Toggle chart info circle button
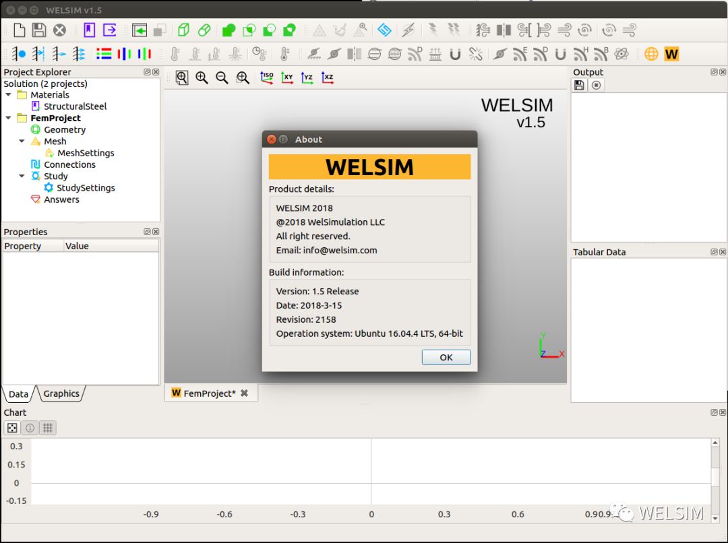 pyautogui.click(x=30, y=428)
